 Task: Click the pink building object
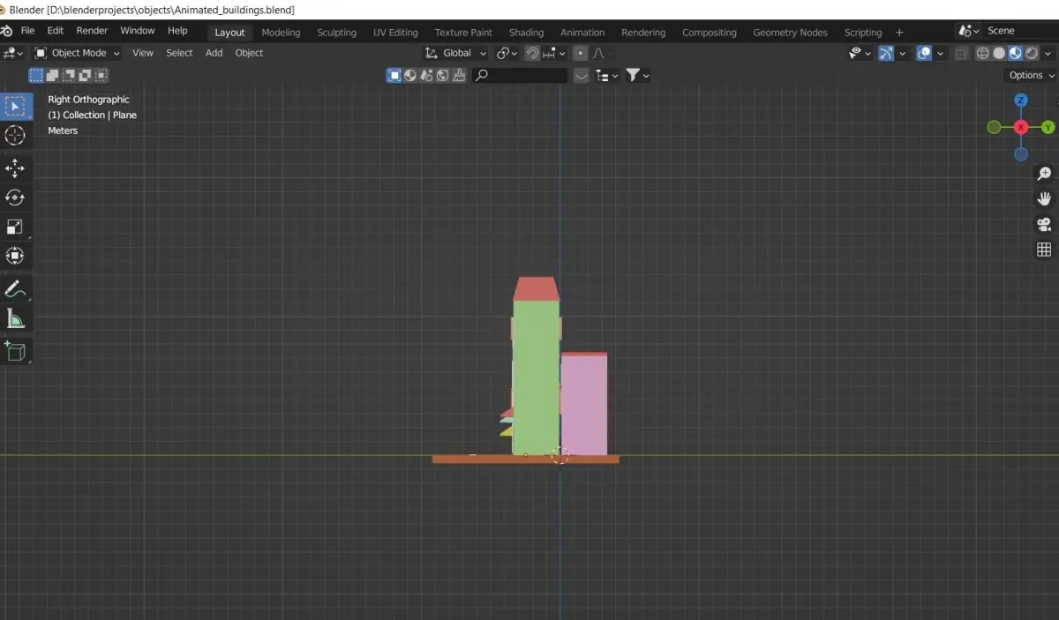pos(583,405)
